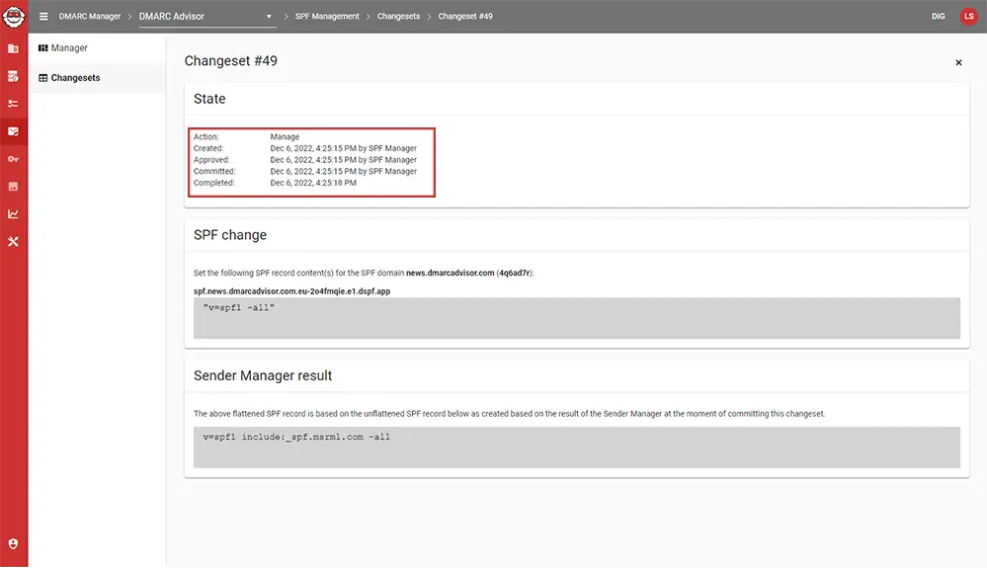This screenshot has width=987, height=568.
Task: Select Changesets in the side menu
Action: (x=75, y=78)
